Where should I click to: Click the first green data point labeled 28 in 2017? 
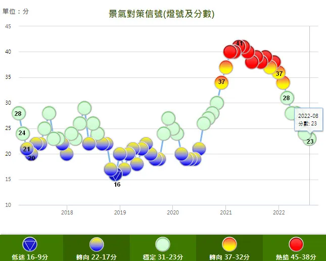[19, 113]
